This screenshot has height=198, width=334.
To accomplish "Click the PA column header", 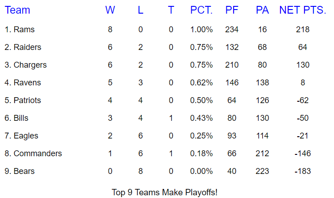I will click(x=263, y=10).
